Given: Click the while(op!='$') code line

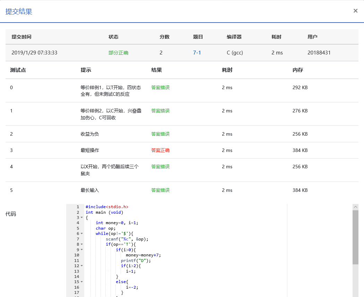Looking at the screenshot, I should click(114, 234).
